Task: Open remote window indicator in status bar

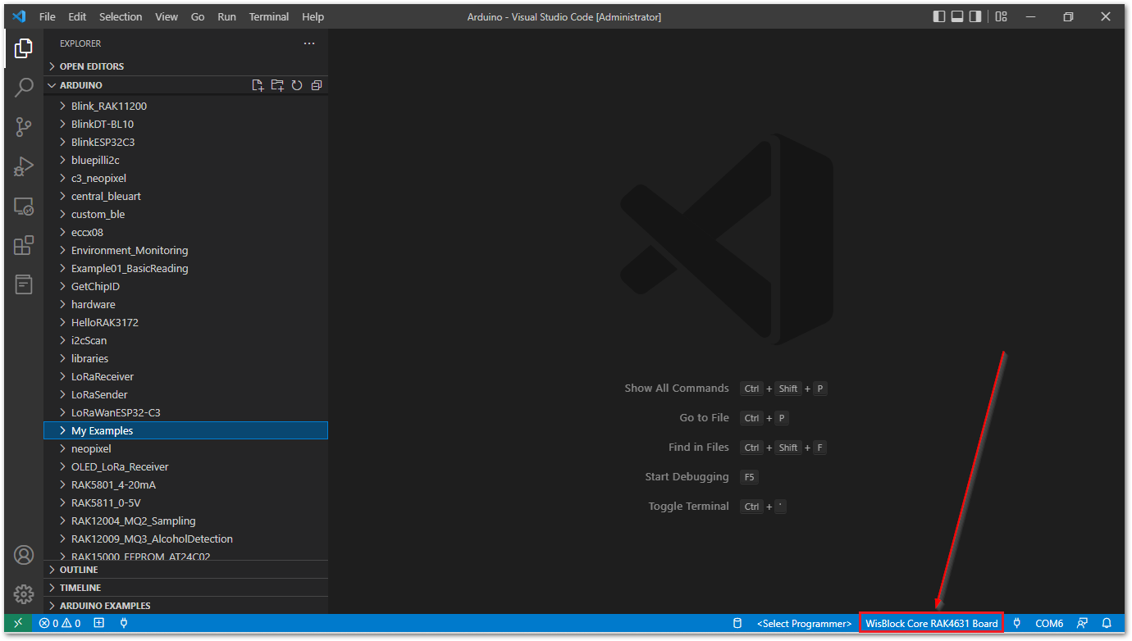Action: tap(18, 623)
